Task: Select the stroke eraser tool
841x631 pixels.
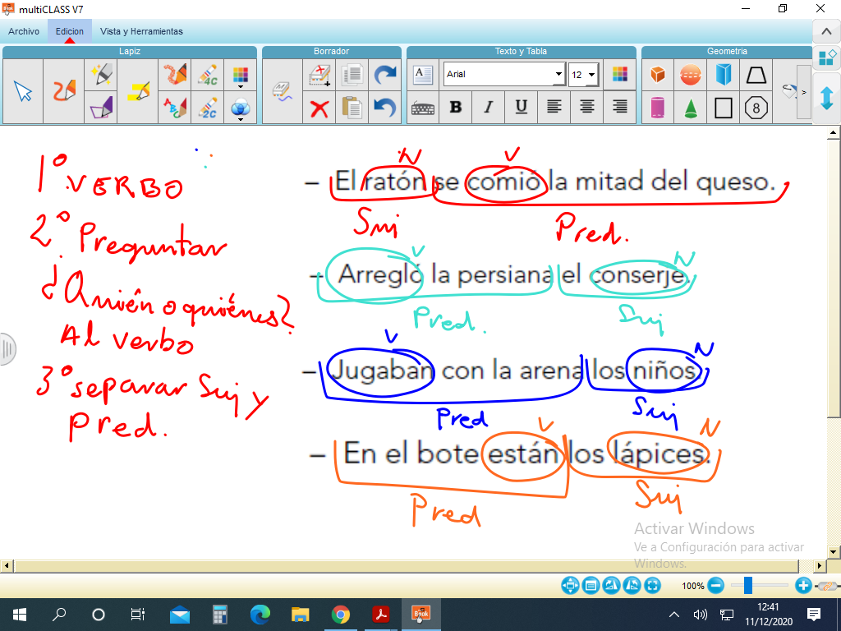Action: [283, 91]
